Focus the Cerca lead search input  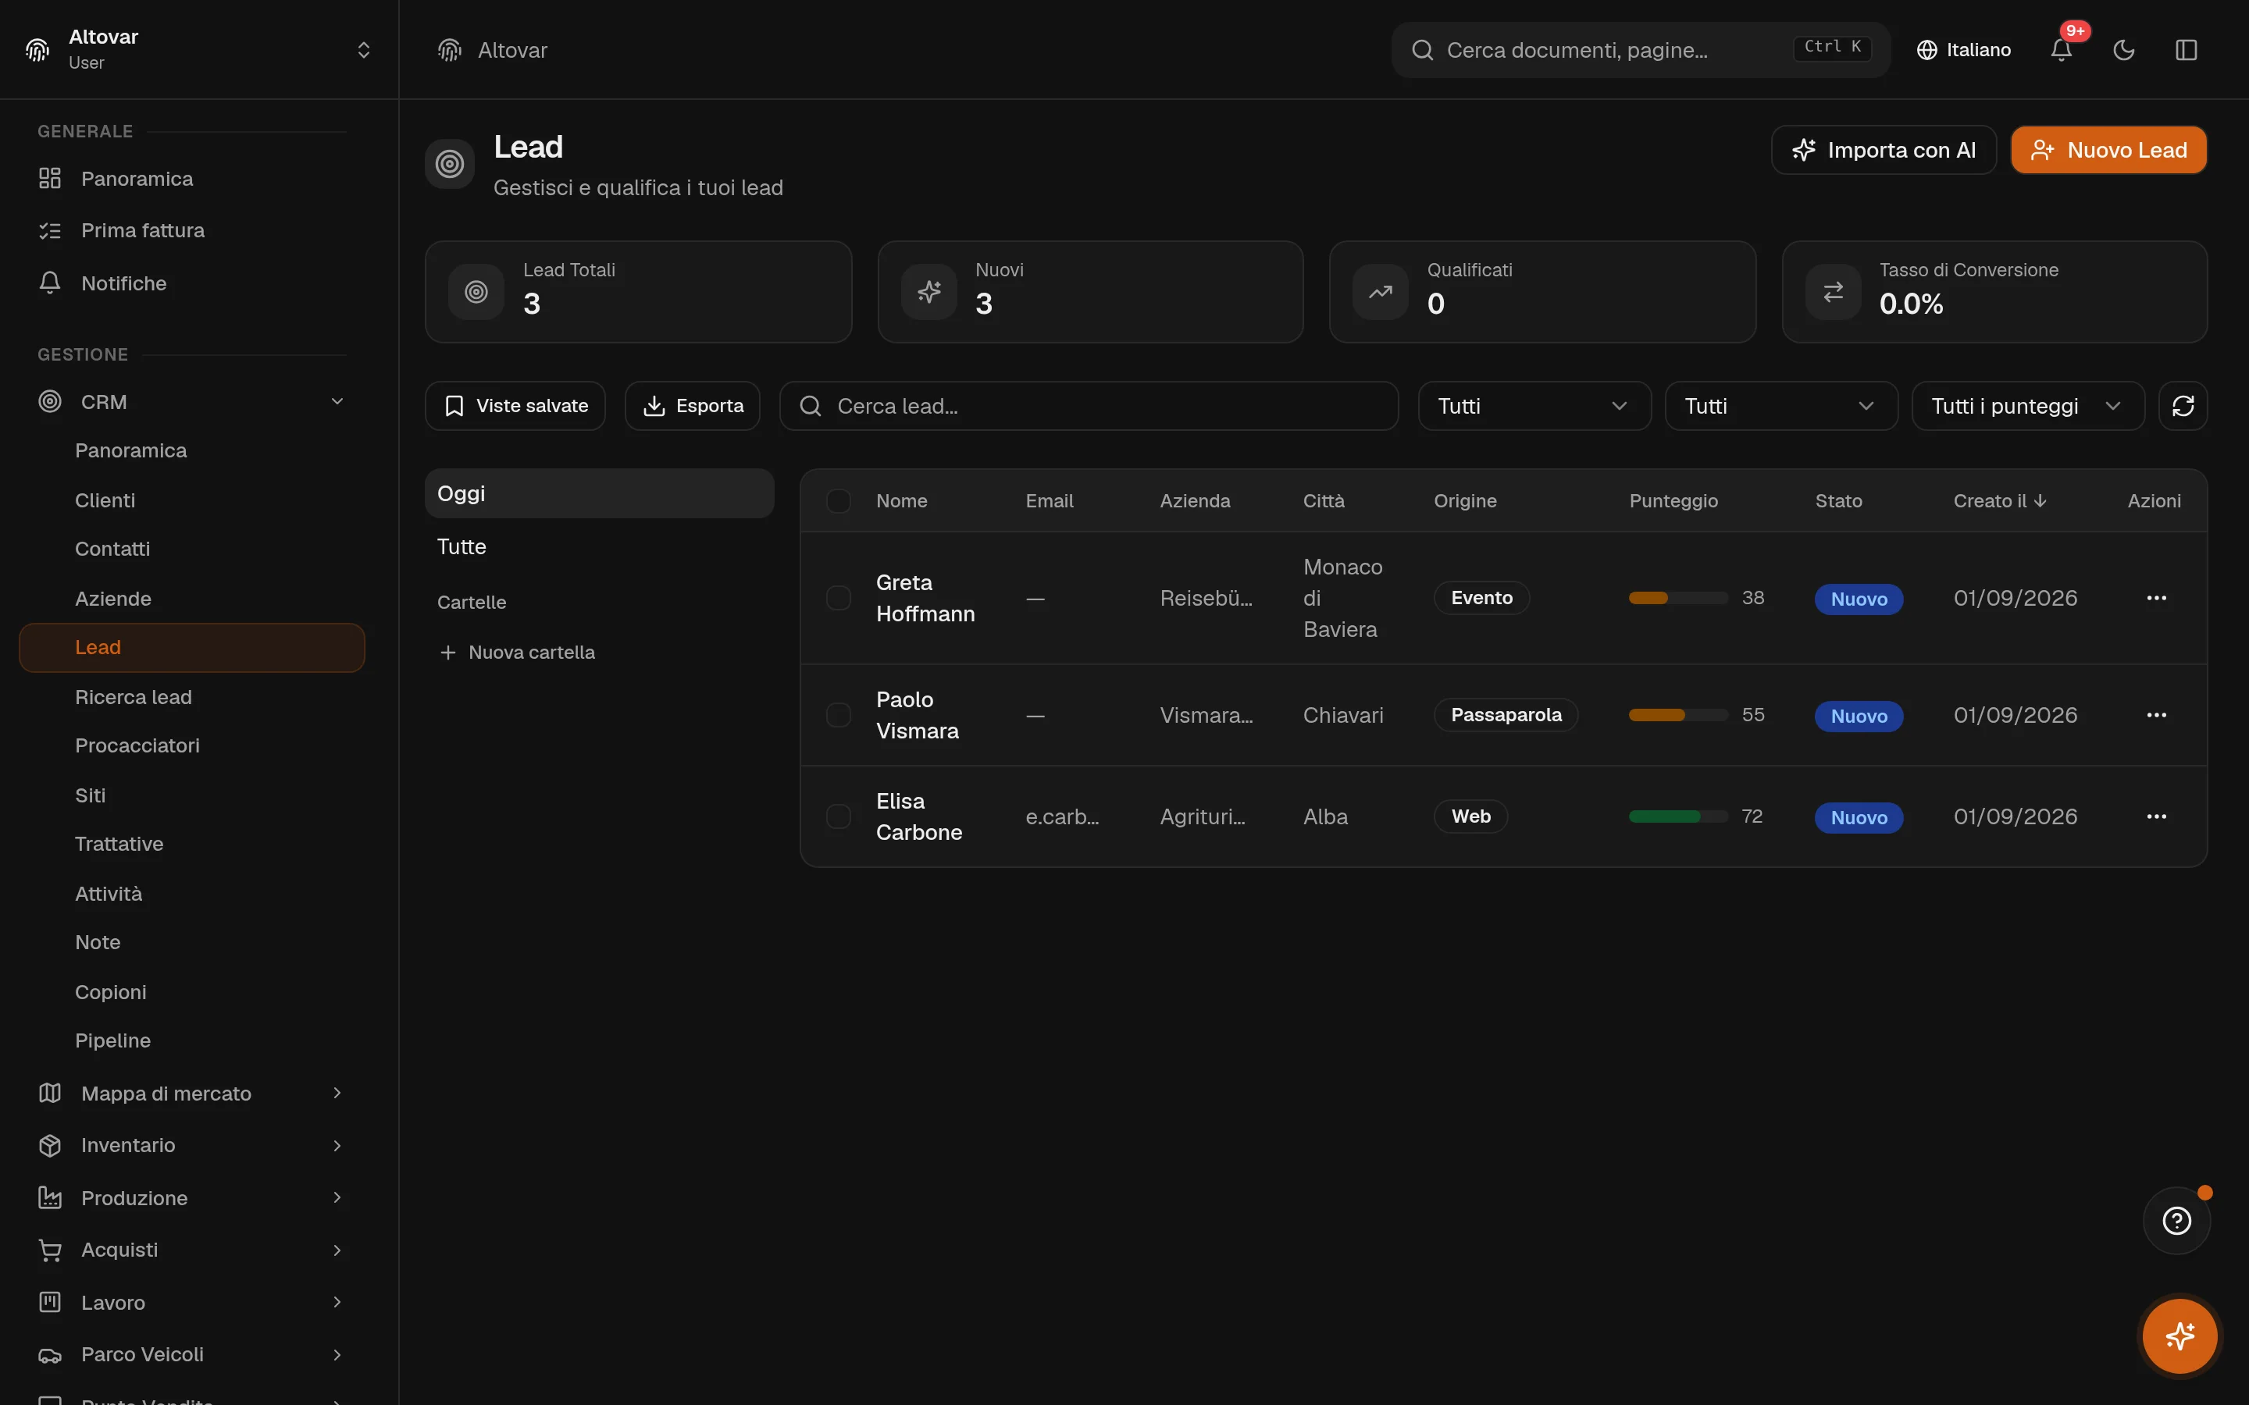pos(1089,406)
